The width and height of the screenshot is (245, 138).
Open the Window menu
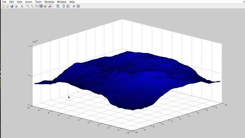pos(62,2)
